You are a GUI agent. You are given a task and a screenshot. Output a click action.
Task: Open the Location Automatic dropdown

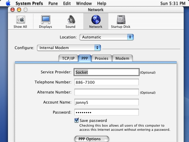(x=106, y=37)
